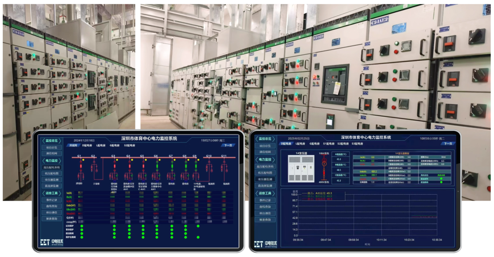Click the CET 中电技术 logo on the 2024 screen

52,242
